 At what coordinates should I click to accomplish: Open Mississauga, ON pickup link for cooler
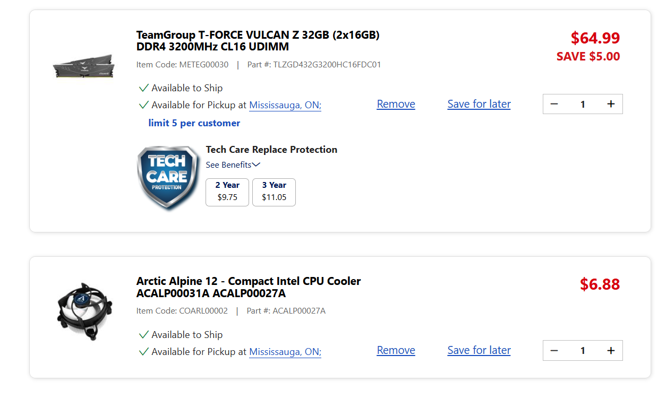coord(285,352)
